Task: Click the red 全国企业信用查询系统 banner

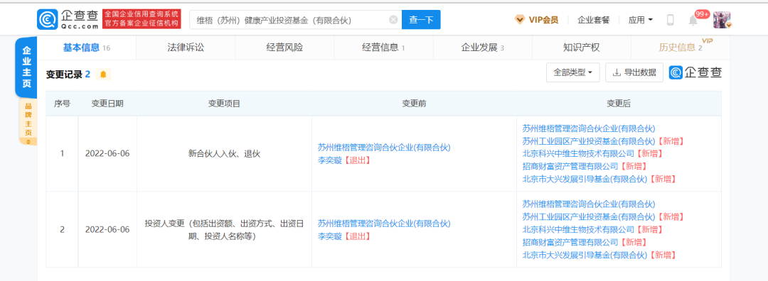Action: [x=142, y=20]
